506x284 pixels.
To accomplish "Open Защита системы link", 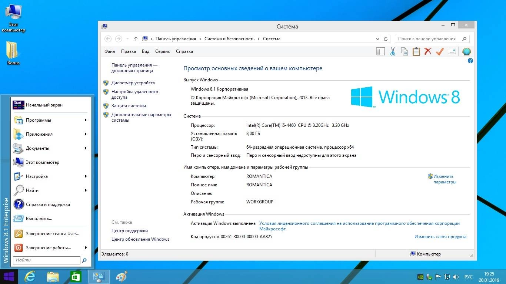I will [x=129, y=106].
